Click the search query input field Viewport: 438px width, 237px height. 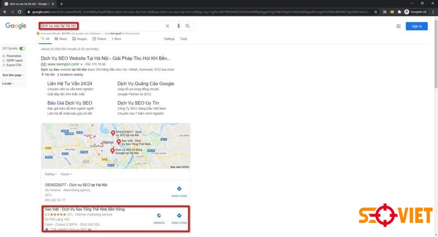pyautogui.click(x=102, y=26)
